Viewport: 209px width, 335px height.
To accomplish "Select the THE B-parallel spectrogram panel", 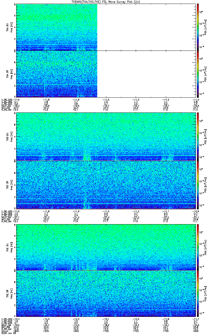I will (x=106, y=293).
